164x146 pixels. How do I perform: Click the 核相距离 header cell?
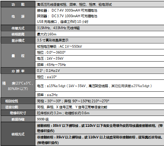[18, 34]
